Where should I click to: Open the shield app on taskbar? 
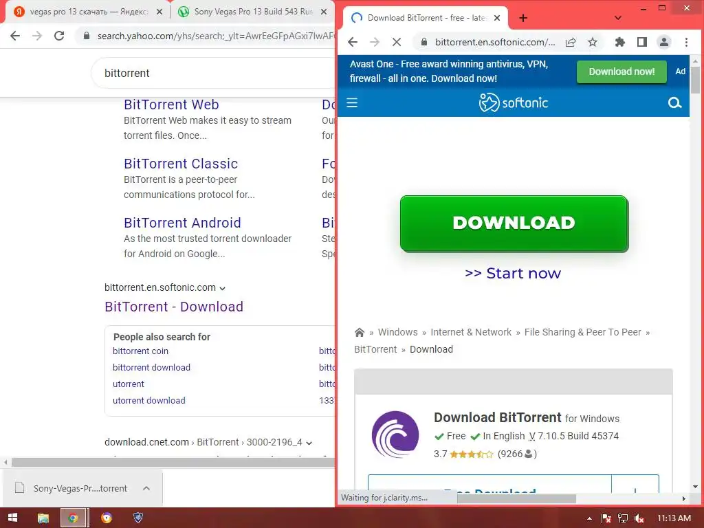138,518
